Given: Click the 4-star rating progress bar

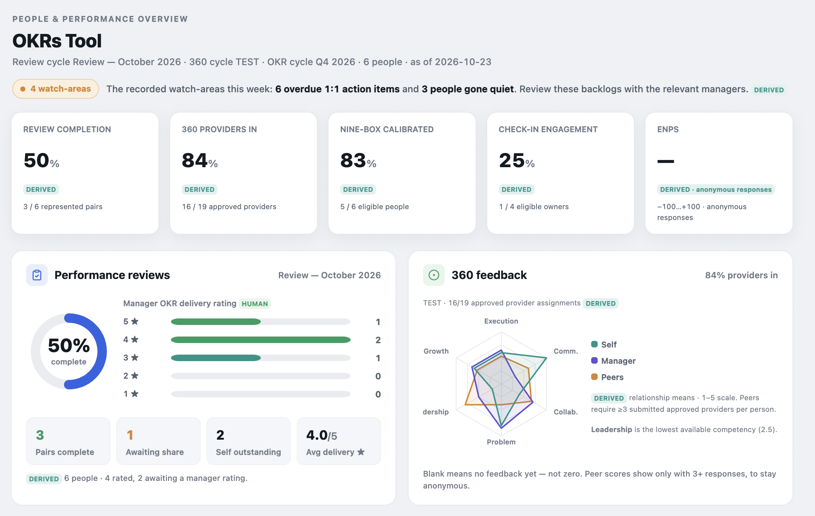Looking at the screenshot, I should pos(260,340).
